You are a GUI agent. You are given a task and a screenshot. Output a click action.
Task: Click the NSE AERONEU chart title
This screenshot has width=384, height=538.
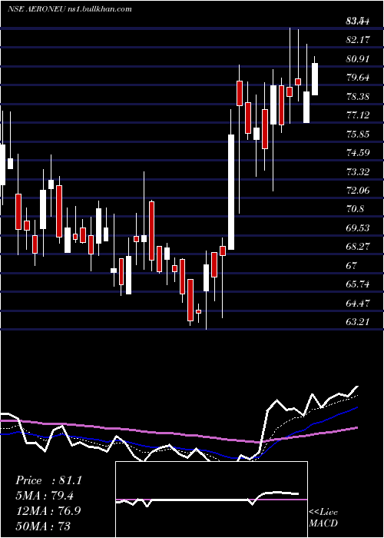tap(70, 9)
